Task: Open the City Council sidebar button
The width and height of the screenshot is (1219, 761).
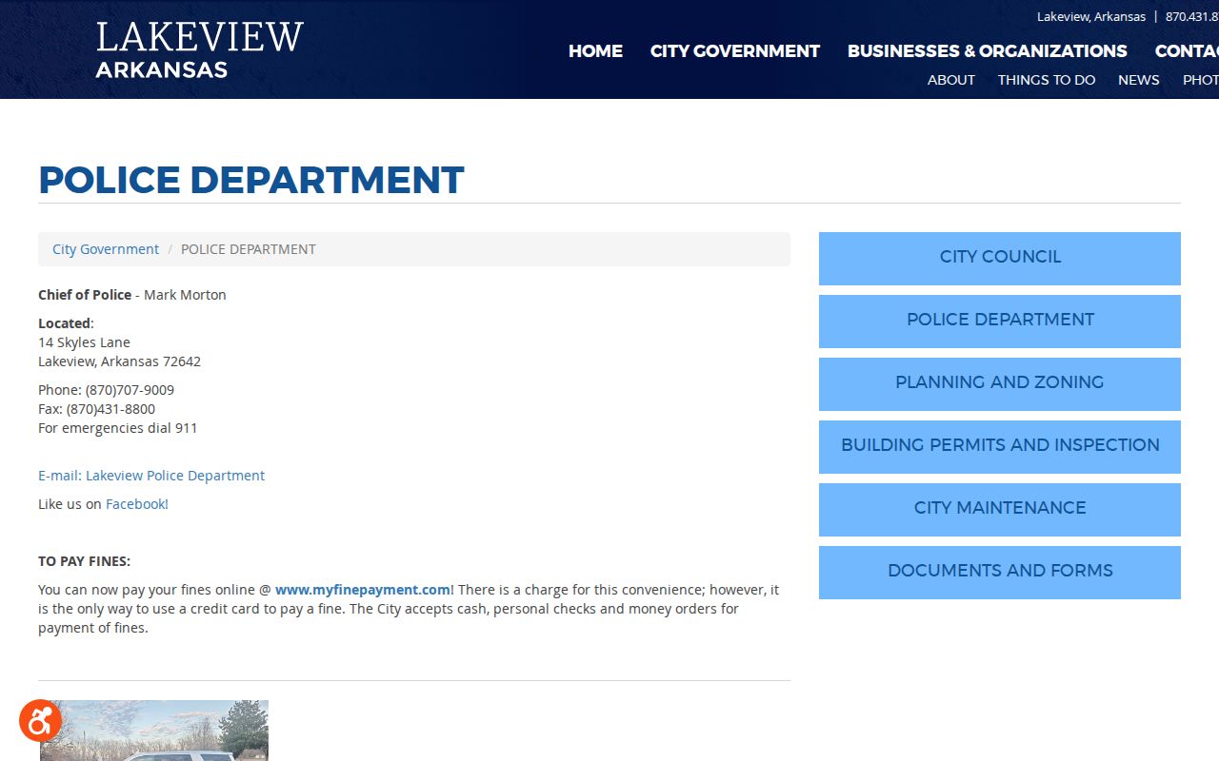Action: 1000,259
